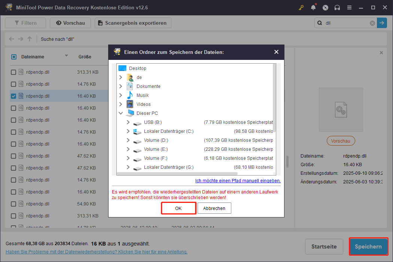The image size is (393, 262).
Task: Collapse the Dieser PC tree node
Action: [121, 113]
